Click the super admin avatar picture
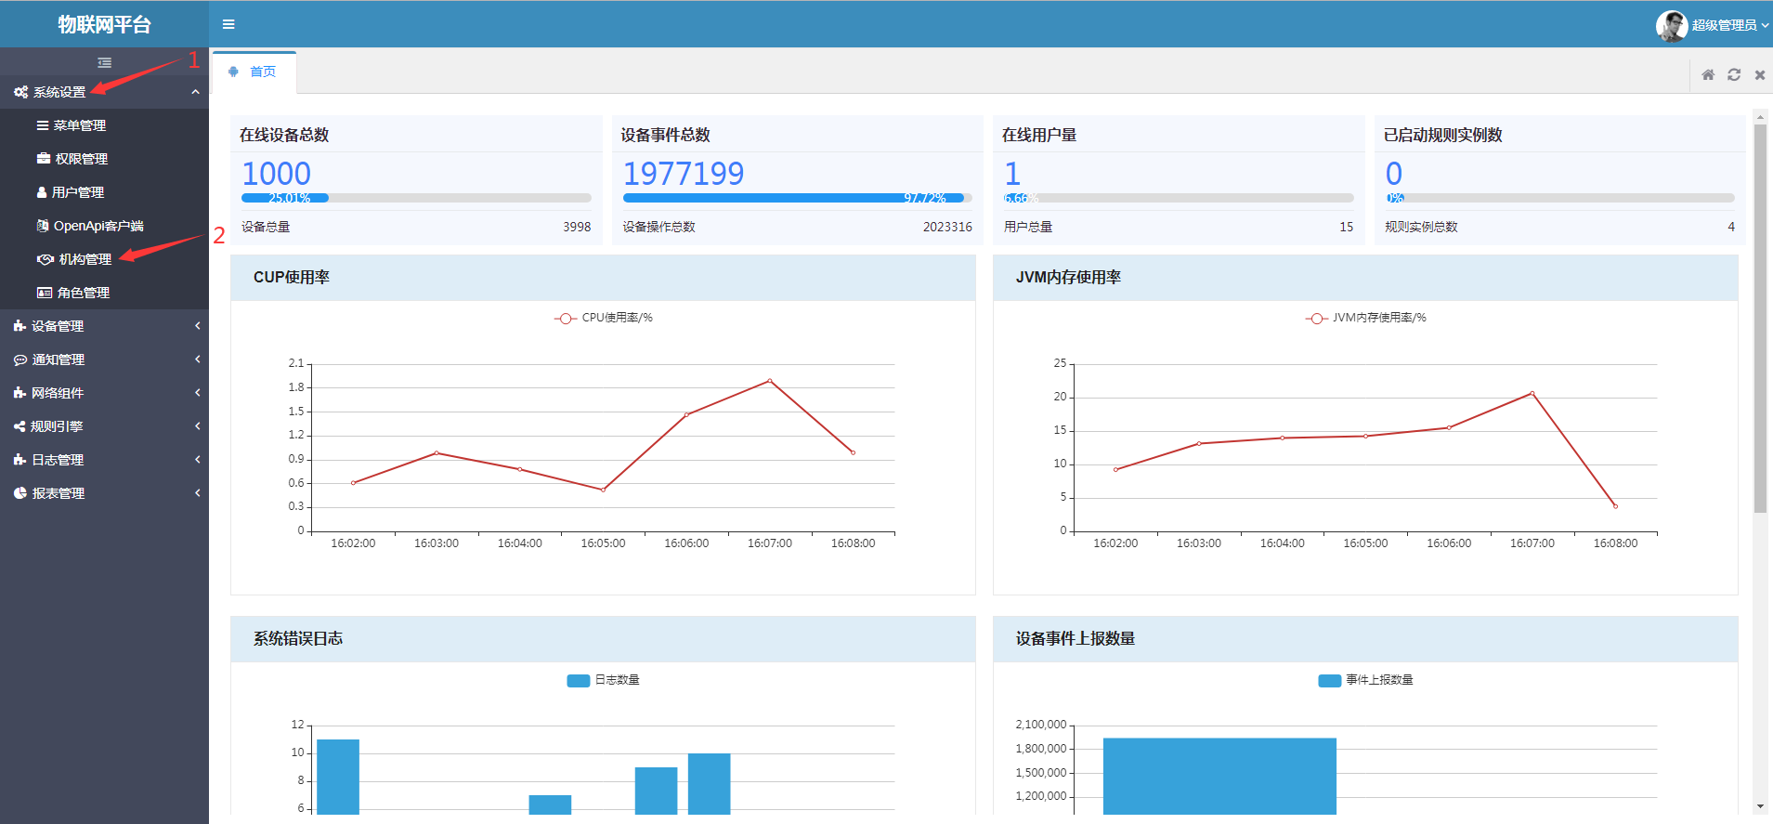The image size is (1773, 824). pos(1671,25)
